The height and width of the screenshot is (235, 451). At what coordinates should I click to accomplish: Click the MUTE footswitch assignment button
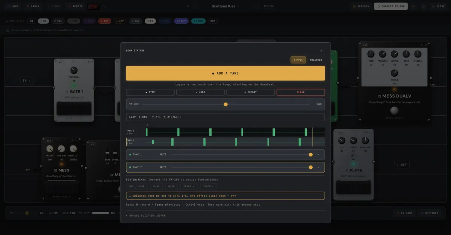point(171,186)
